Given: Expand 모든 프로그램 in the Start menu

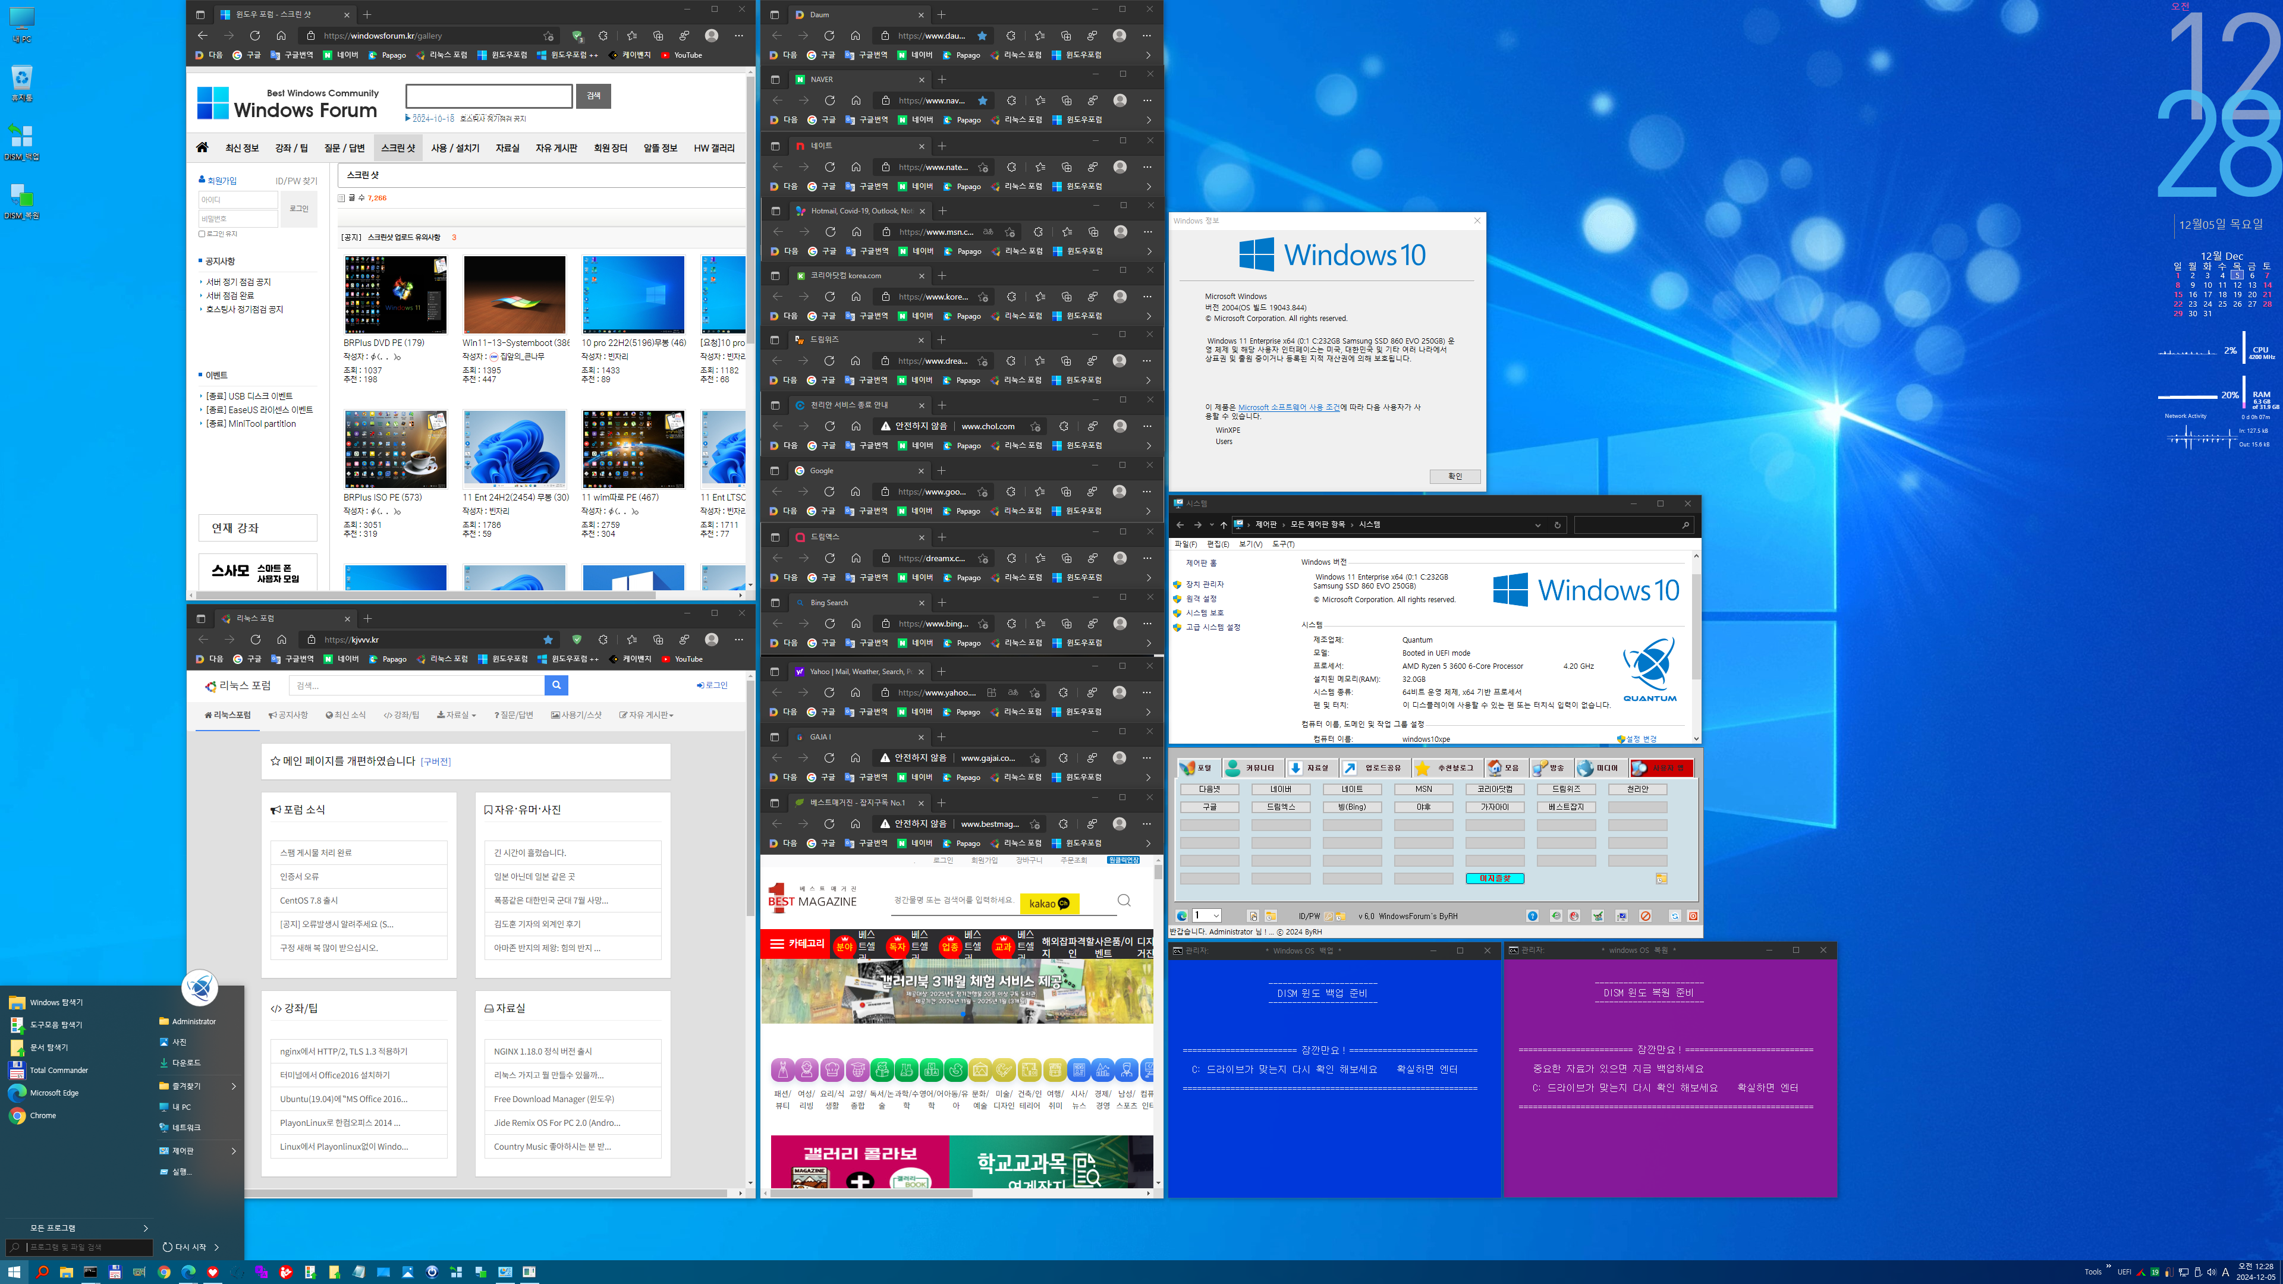Looking at the screenshot, I should [x=89, y=1228].
